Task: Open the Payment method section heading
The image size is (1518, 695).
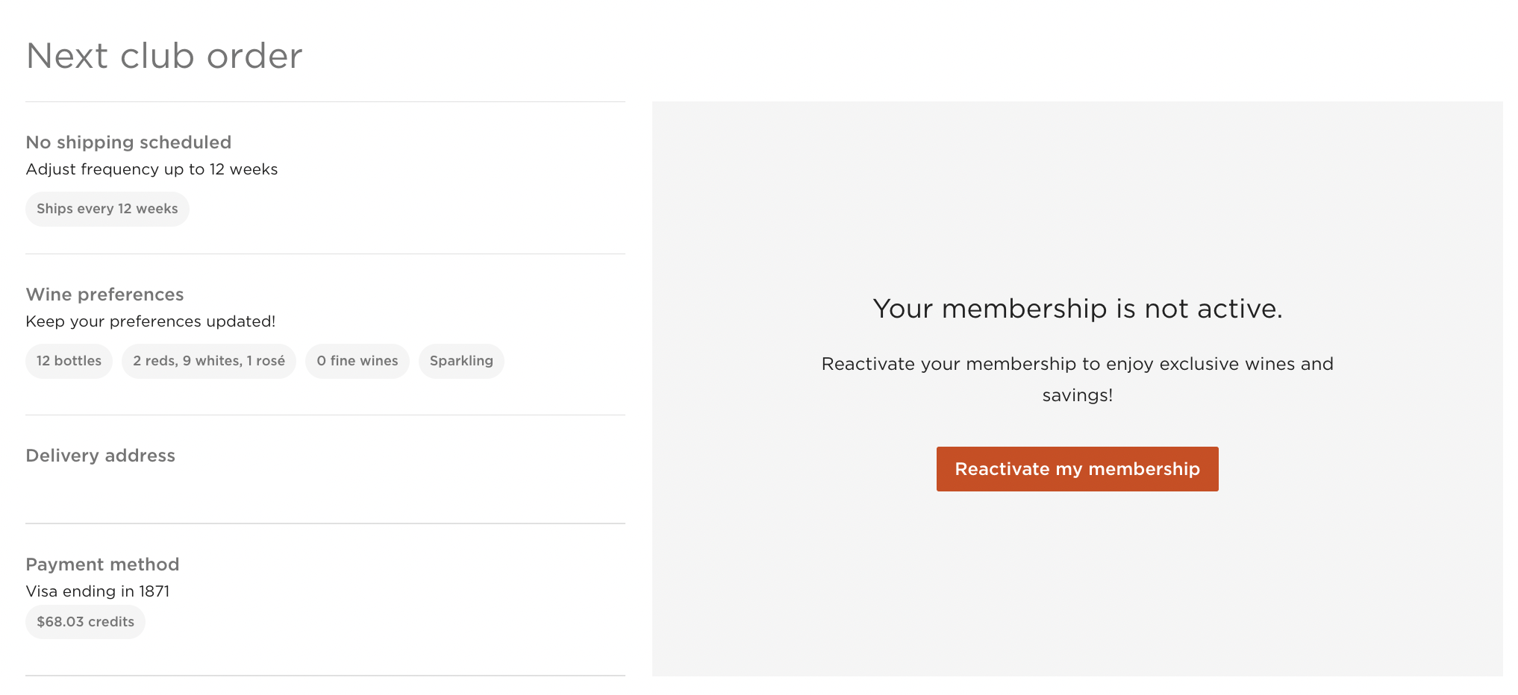Action: 102,565
